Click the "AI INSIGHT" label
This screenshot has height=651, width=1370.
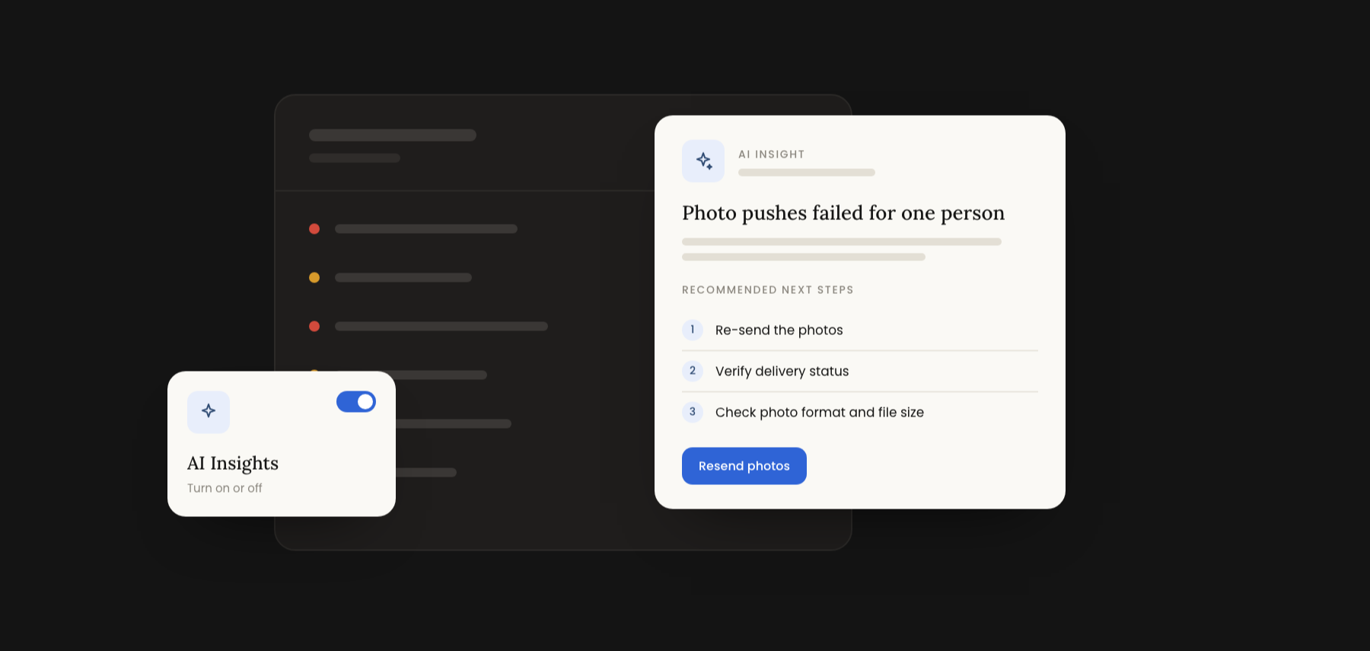771,155
